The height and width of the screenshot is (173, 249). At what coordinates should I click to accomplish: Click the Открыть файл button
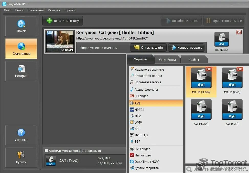coord(148,47)
